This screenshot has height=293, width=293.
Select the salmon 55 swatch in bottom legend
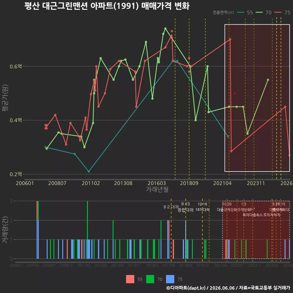pos(130,279)
